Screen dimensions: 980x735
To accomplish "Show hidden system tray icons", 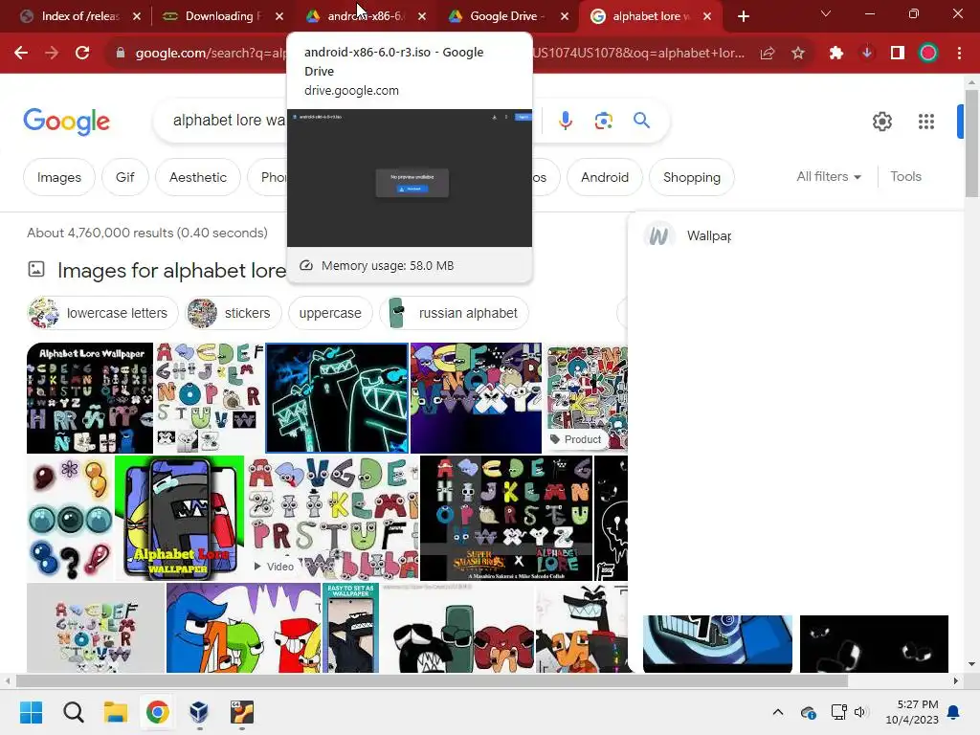I will pyautogui.click(x=777, y=712).
